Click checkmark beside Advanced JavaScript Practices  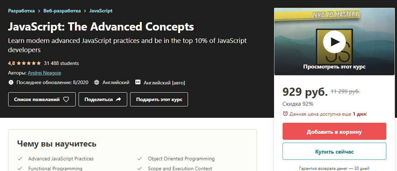(20, 159)
